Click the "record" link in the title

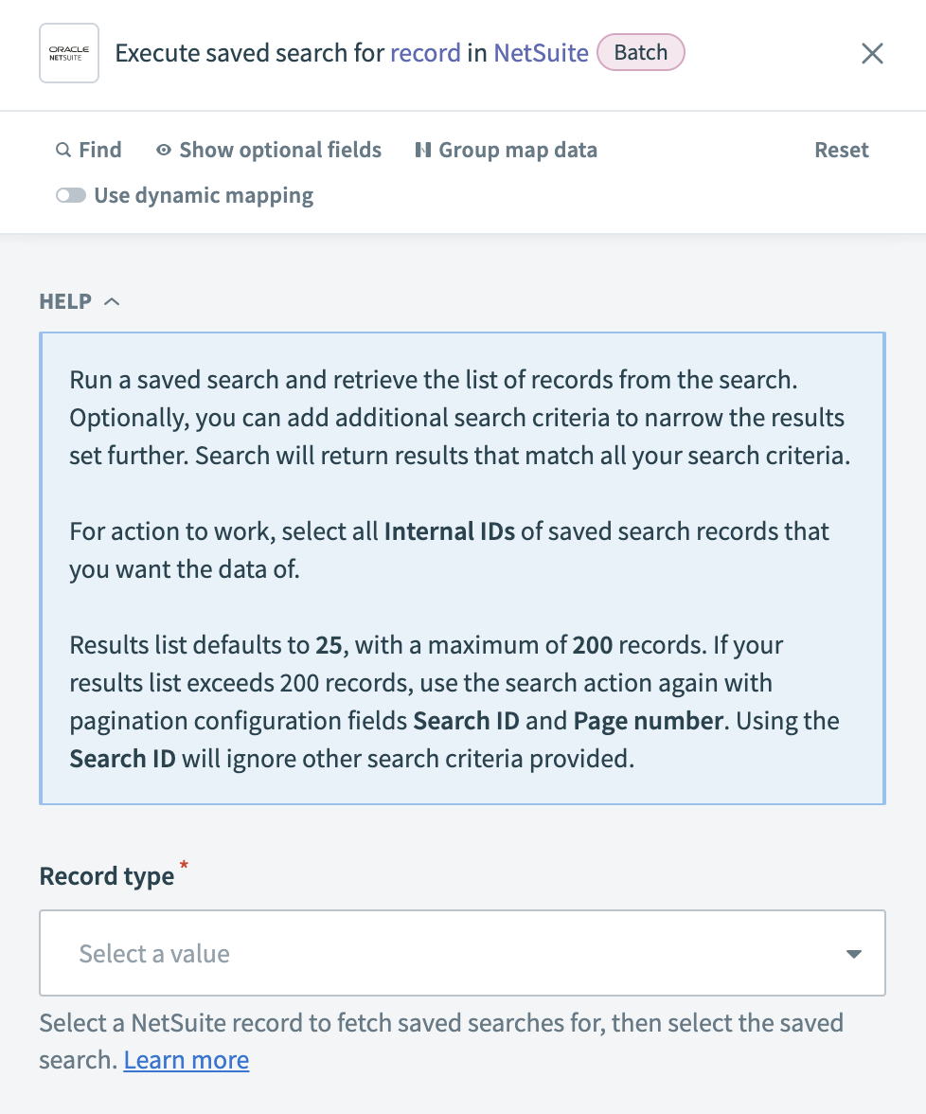point(426,53)
